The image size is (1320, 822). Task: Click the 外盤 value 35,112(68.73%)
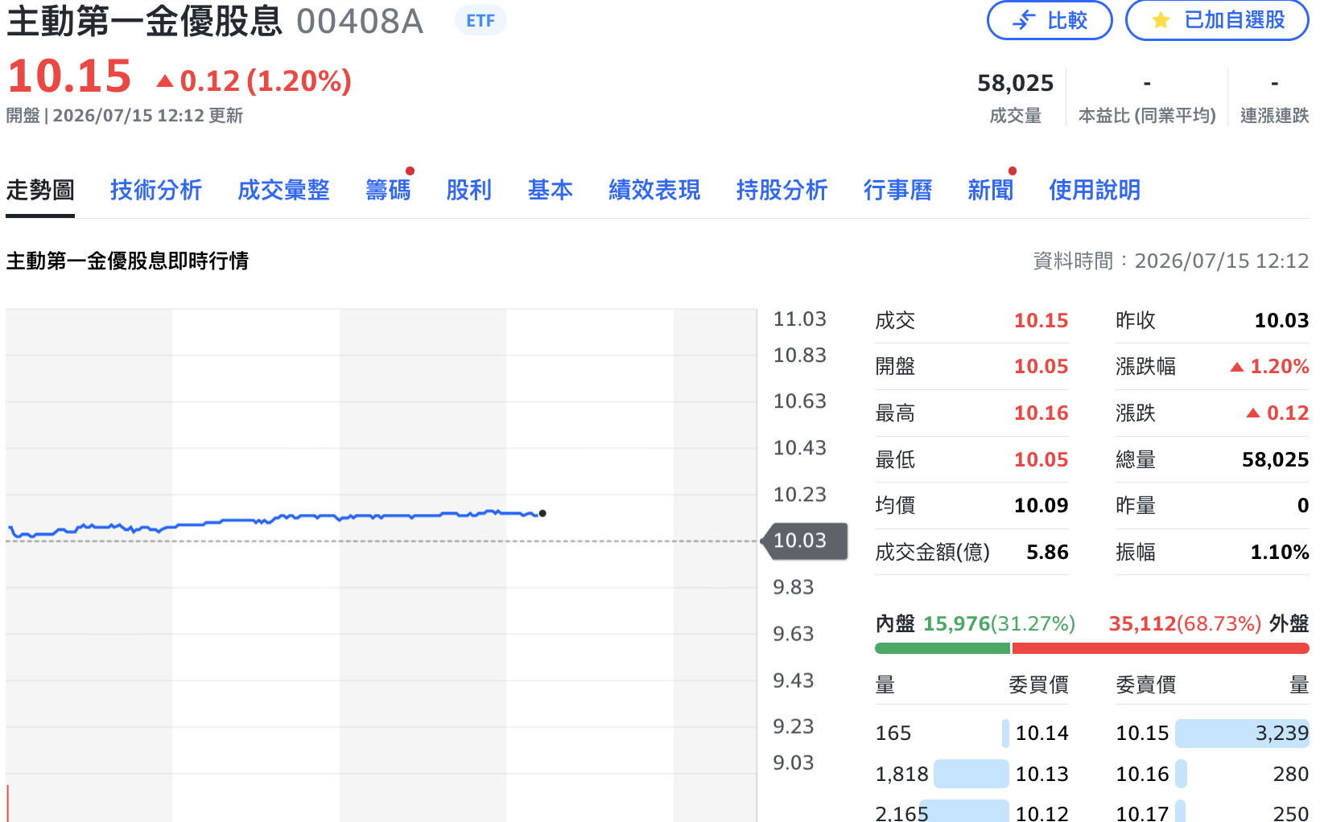(x=1185, y=624)
